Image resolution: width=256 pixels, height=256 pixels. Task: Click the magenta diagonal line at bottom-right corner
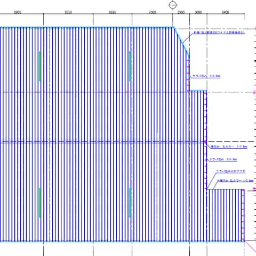click(x=250, y=247)
